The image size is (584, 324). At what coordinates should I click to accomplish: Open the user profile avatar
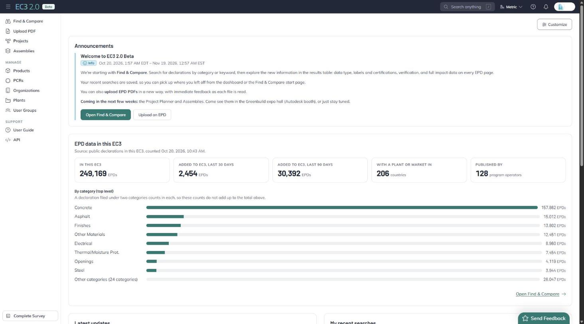565,7
